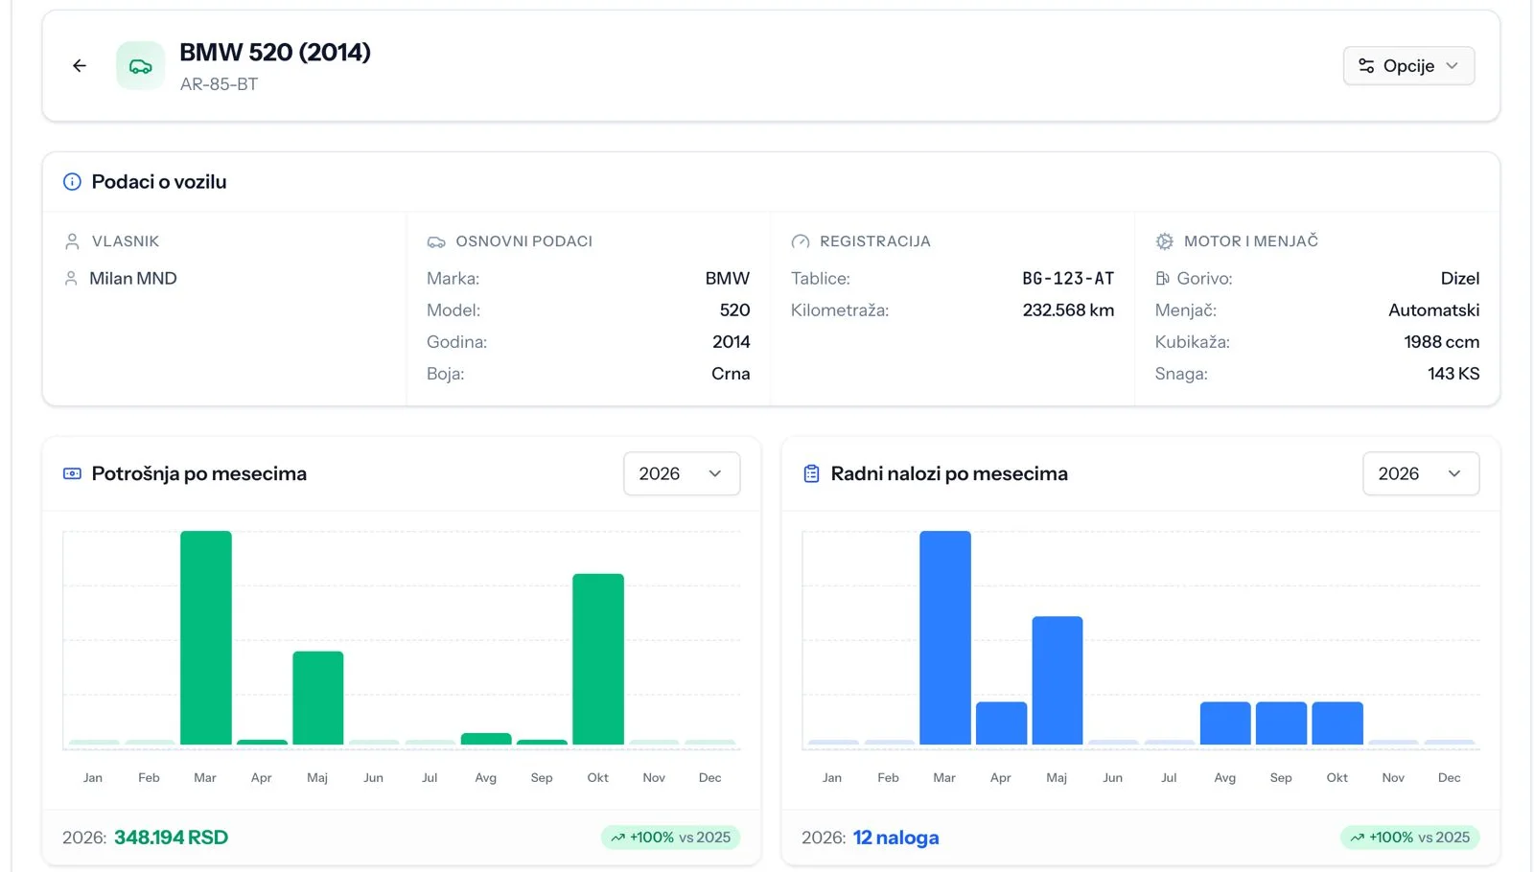Select the blue Mar bar in Radni nalozi chart
The image size is (1534, 872).
(945, 638)
